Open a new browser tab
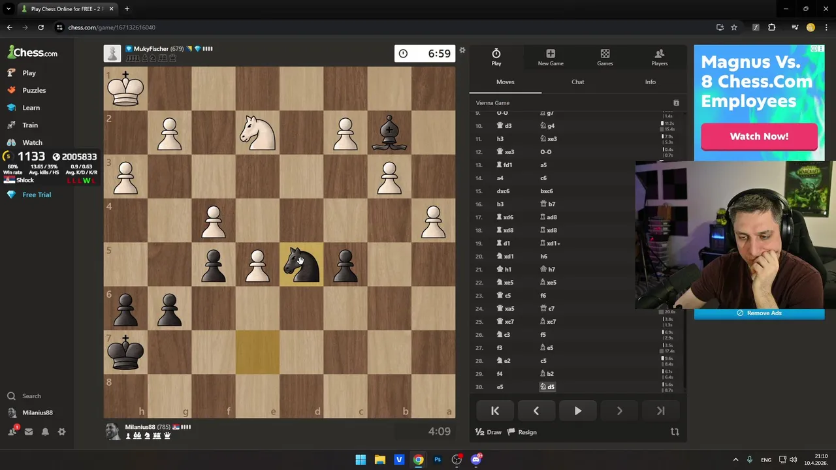Image resolution: width=836 pixels, height=470 pixels. point(127,9)
